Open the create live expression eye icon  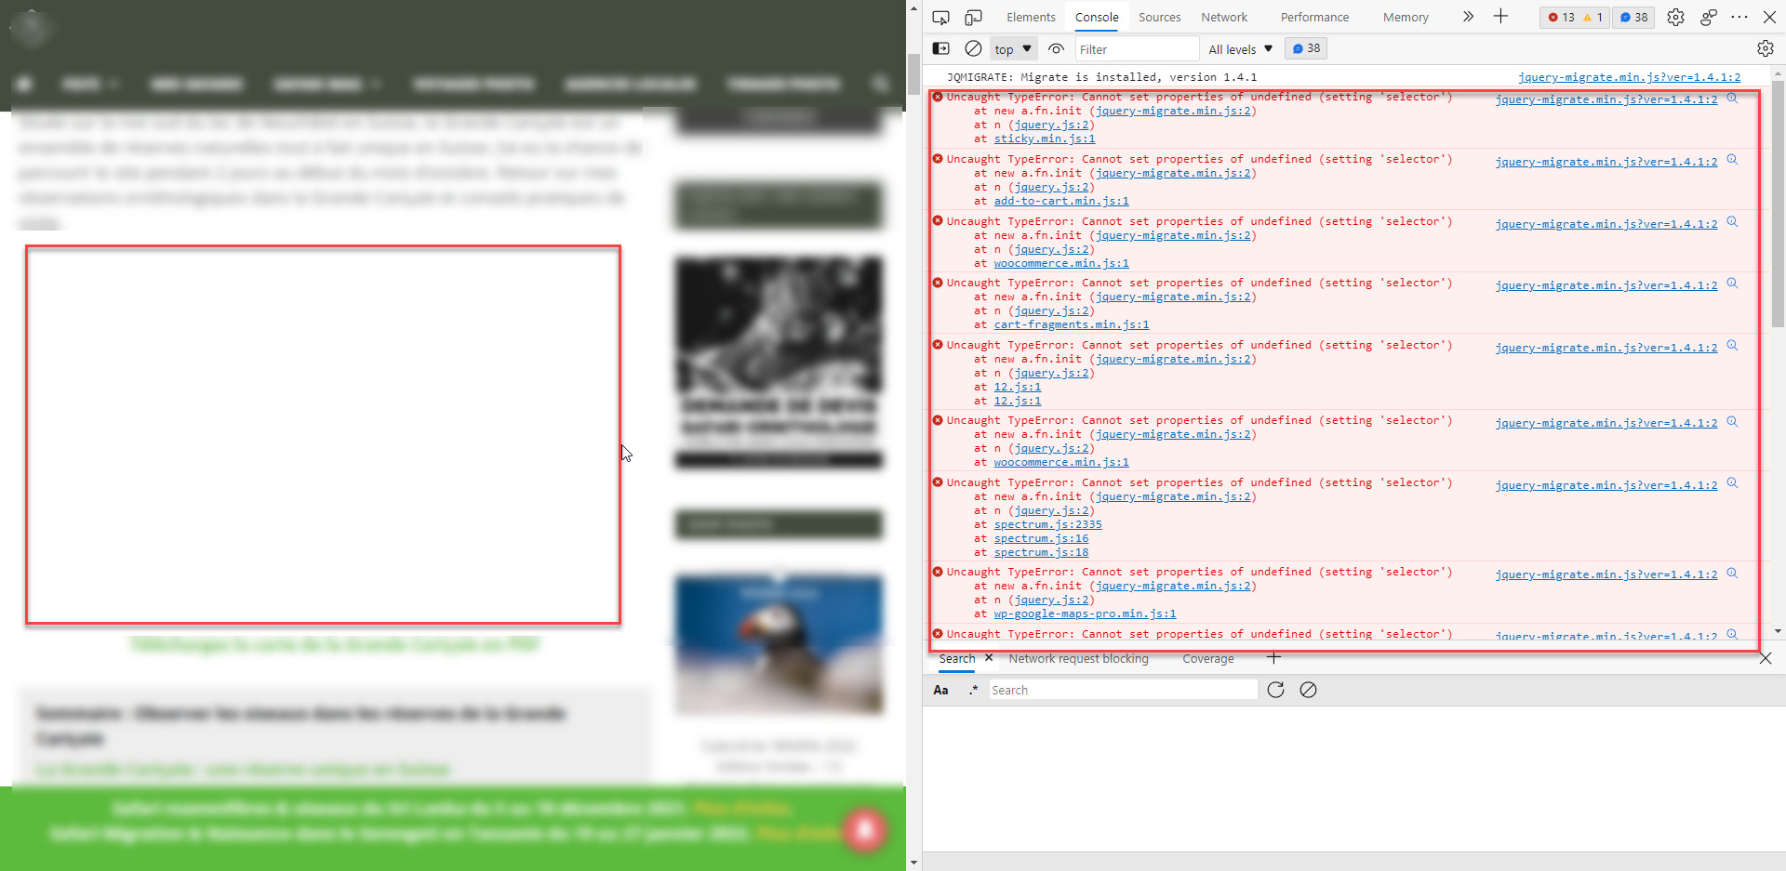1056,48
